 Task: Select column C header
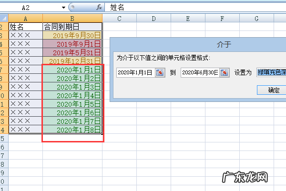coord(119,18)
